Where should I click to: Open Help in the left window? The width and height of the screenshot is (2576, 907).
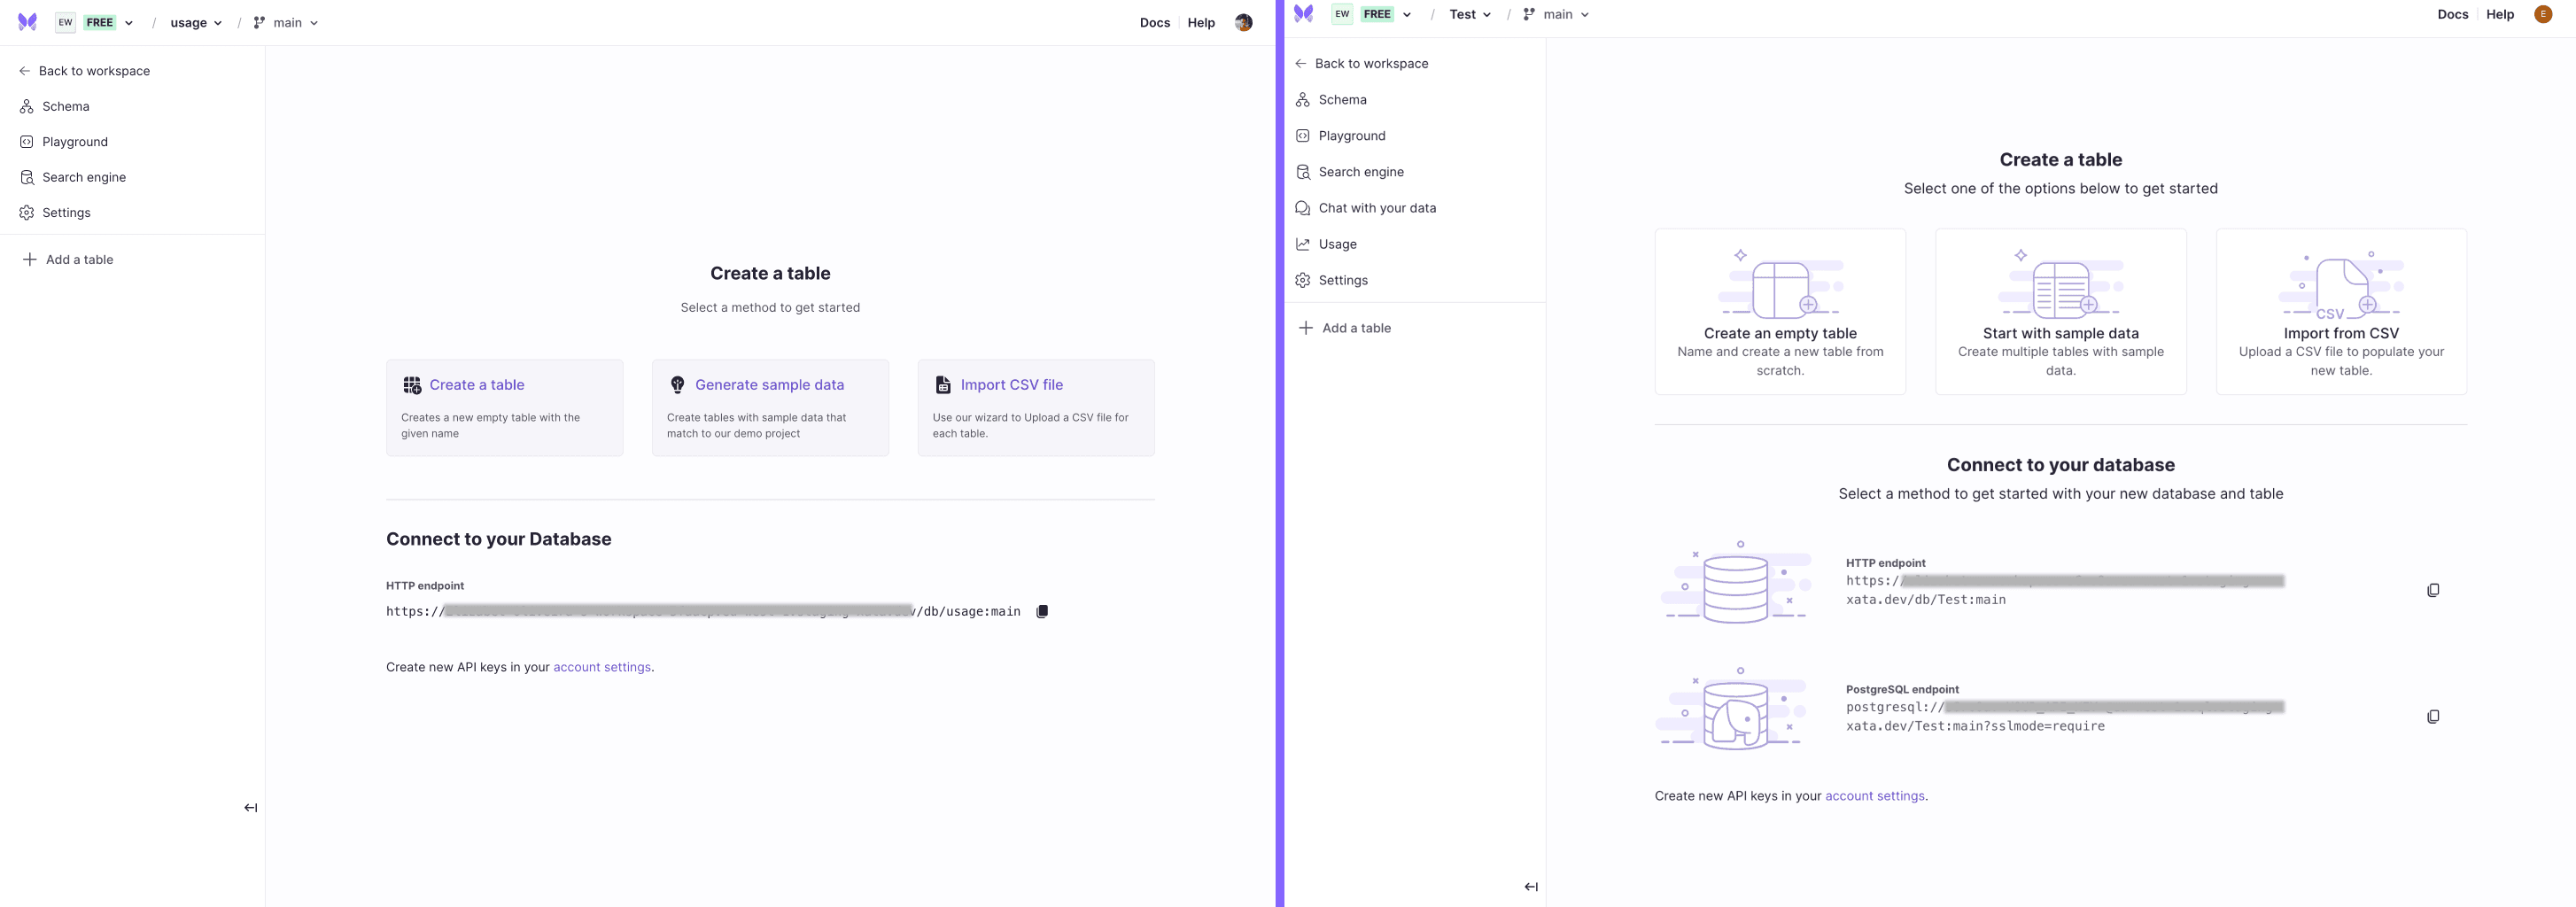click(1201, 22)
